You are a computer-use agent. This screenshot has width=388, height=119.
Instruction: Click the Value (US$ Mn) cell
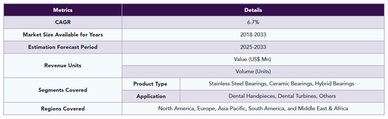pos(253,59)
